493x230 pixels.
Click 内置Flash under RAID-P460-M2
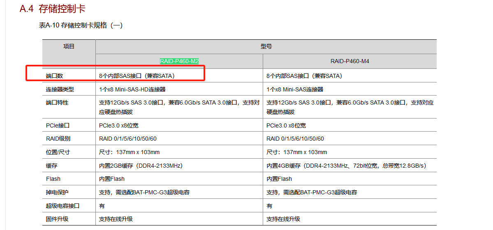coord(111,179)
